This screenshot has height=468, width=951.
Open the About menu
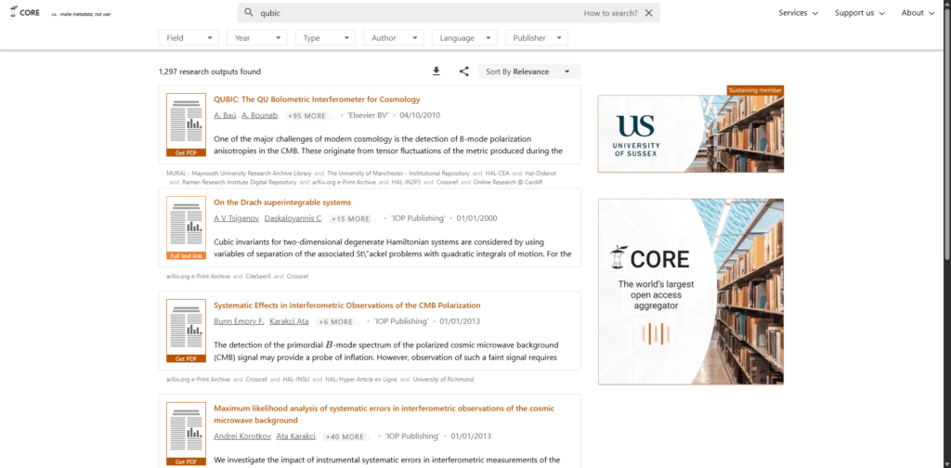(x=918, y=13)
